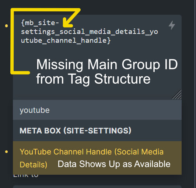196x188 pixels.
Task: Click the yellow bracket annotation line
Action: point(12,41)
